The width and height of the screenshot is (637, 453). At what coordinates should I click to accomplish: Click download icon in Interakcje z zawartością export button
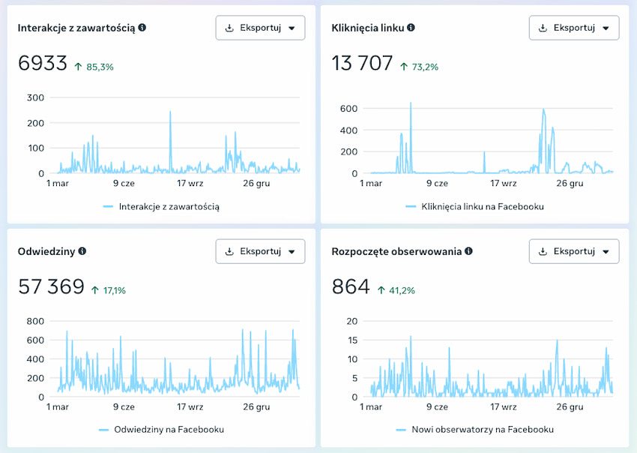pyautogui.click(x=229, y=28)
